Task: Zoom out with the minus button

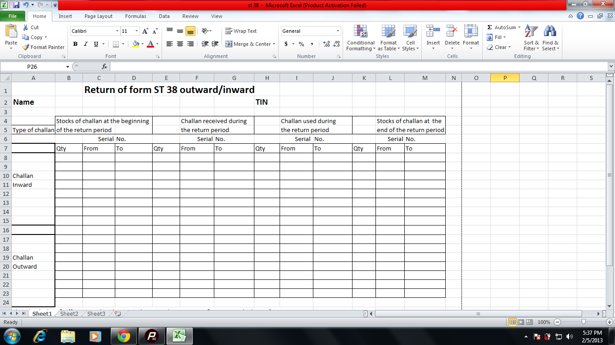Action: click(x=557, y=322)
